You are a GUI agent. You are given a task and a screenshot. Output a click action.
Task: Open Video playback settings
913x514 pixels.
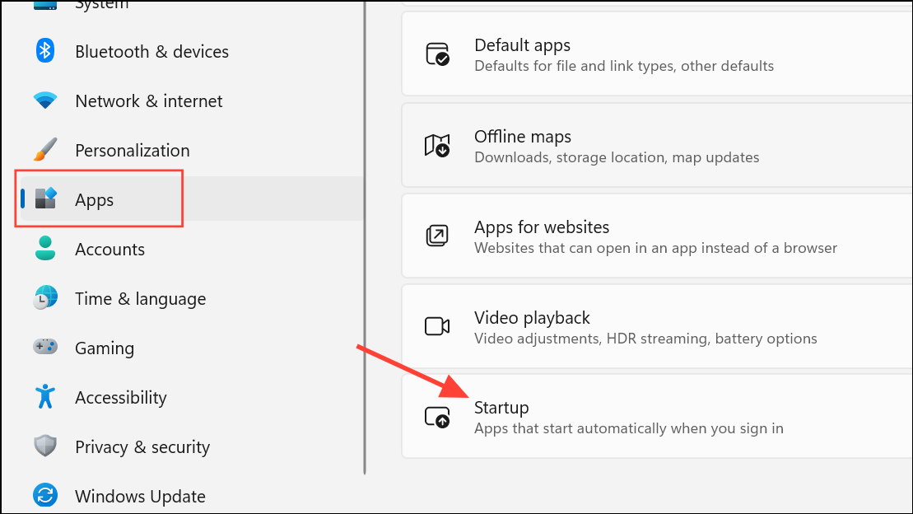pos(645,326)
